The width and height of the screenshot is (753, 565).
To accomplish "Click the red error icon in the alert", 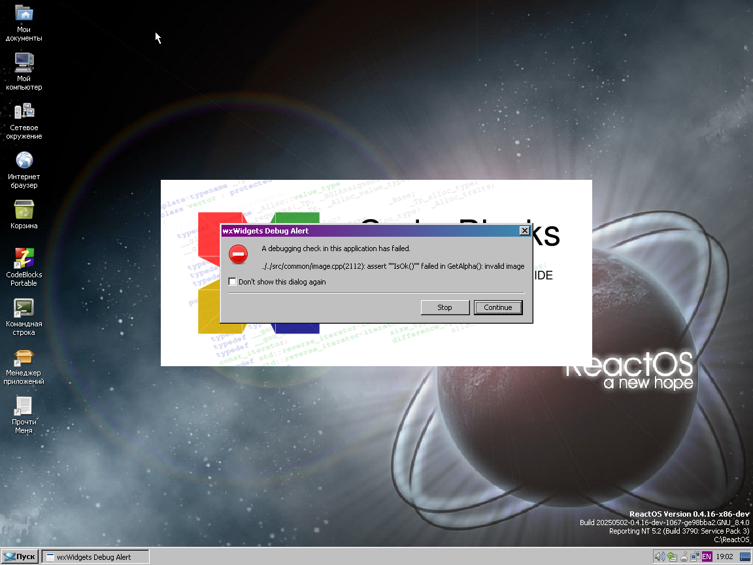I will [x=238, y=254].
